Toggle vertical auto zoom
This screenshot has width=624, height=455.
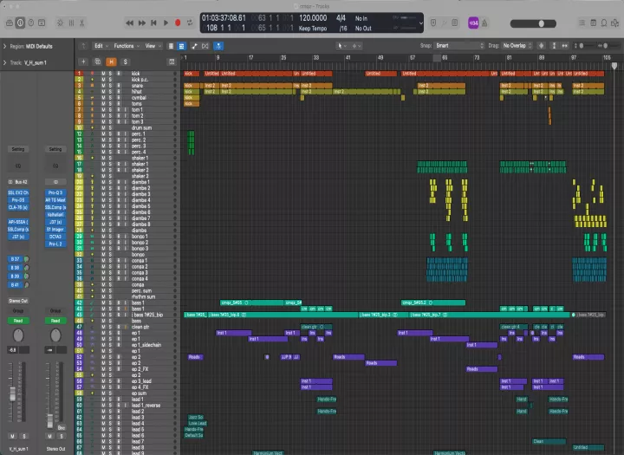(554, 46)
